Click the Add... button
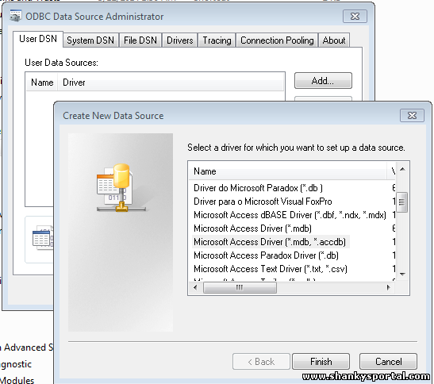Viewport: 434px width, 384px height. tap(323, 81)
